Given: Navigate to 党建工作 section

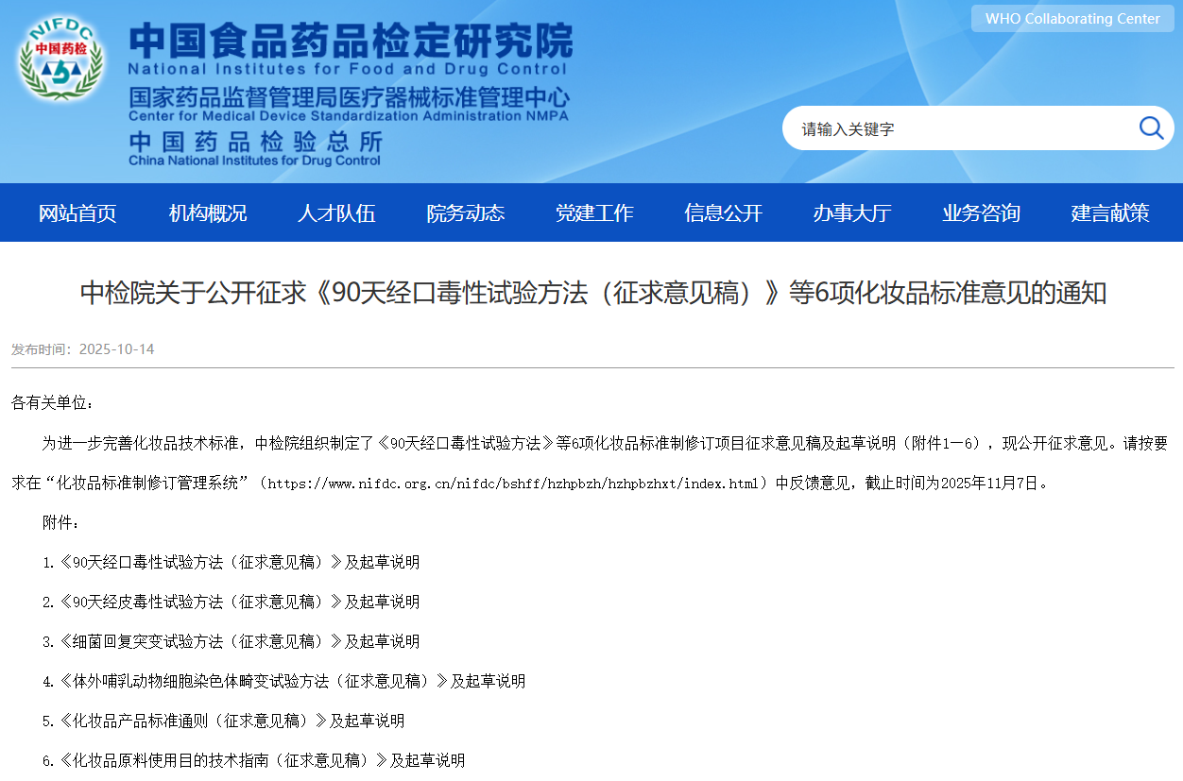Looking at the screenshot, I should pyautogui.click(x=594, y=213).
